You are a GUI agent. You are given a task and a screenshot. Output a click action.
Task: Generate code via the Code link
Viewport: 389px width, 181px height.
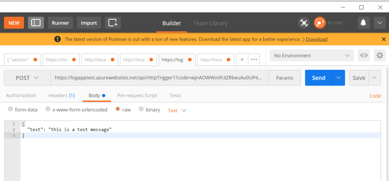coord(375,96)
